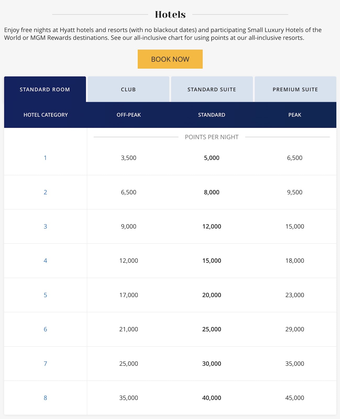Image resolution: width=340 pixels, height=419 pixels.
Task: Select the 12,000 standard value in category 3
Action: (212, 227)
